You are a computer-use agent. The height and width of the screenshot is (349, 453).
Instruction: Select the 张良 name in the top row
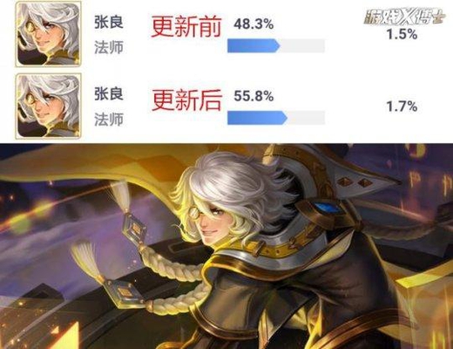(109, 22)
